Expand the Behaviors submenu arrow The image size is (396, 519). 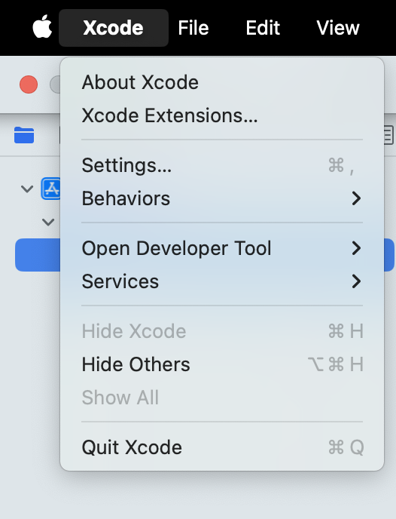356,198
